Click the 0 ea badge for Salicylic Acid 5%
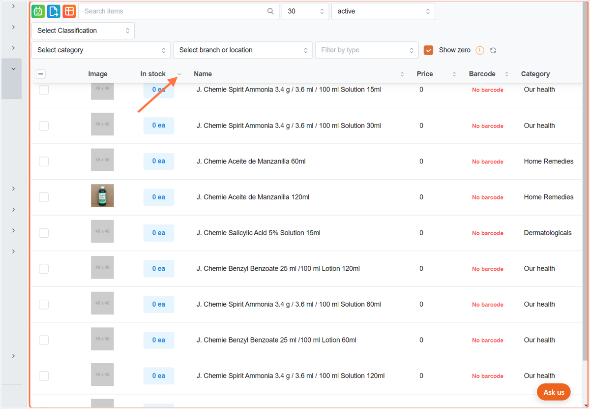This screenshot has height=409, width=590. coord(159,233)
